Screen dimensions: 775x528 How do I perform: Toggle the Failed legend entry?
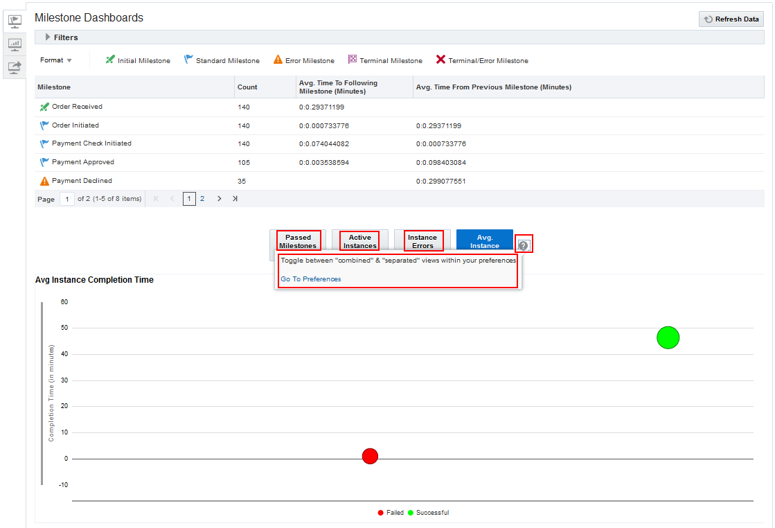click(x=391, y=513)
